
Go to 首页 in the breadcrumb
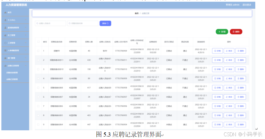137,13
